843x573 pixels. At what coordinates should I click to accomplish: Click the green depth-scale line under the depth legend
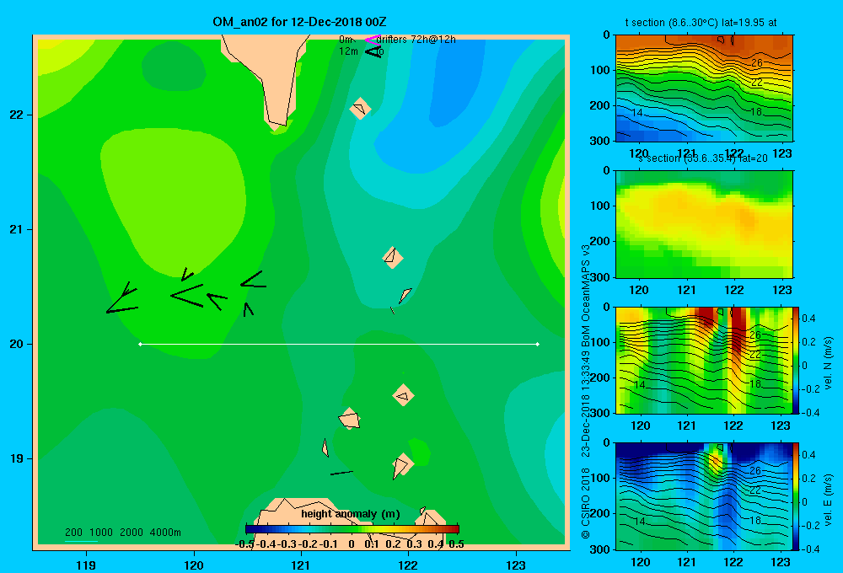(x=81, y=541)
